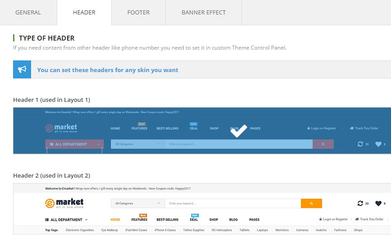Screen dimensions: 391x238
Task: Click FEATURES in Header 1 menu
Action: [x=139, y=128]
